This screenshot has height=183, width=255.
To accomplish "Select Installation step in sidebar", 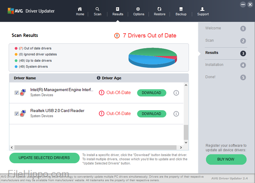I will (214, 65).
